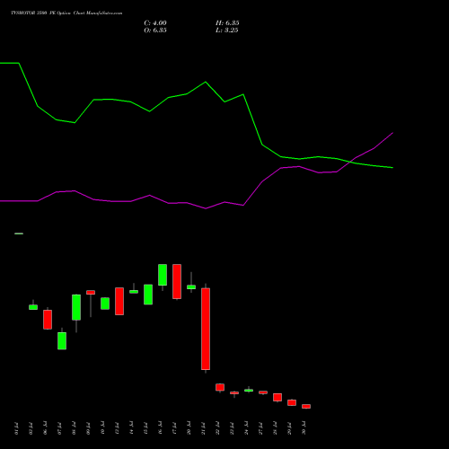
Task: Select the low value L: 3.25
Action: 227,31
